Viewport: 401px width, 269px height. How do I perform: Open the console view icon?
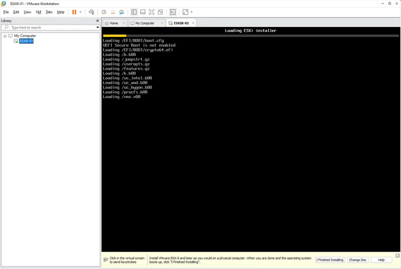tap(173, 12)
